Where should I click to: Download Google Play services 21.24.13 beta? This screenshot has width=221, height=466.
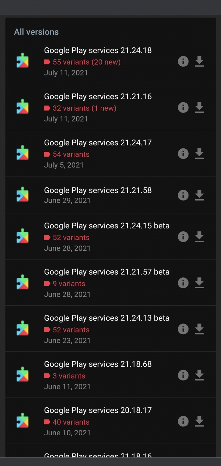[x=200, y=329]
